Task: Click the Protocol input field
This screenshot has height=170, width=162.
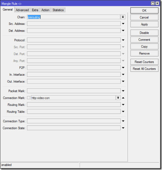Action: point(74,40)
